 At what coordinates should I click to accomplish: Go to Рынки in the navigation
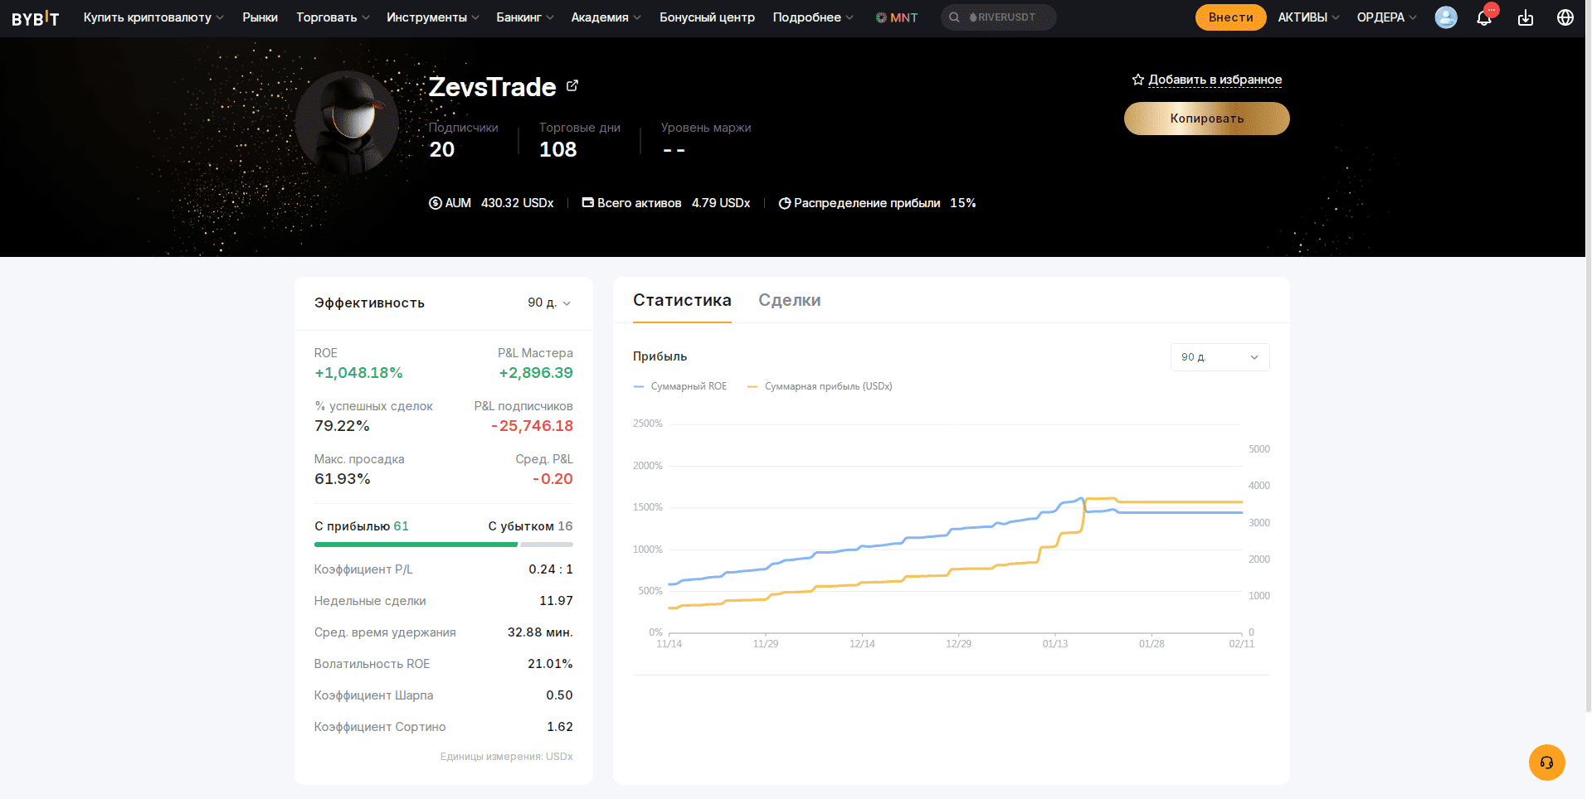tap(260, 17)
